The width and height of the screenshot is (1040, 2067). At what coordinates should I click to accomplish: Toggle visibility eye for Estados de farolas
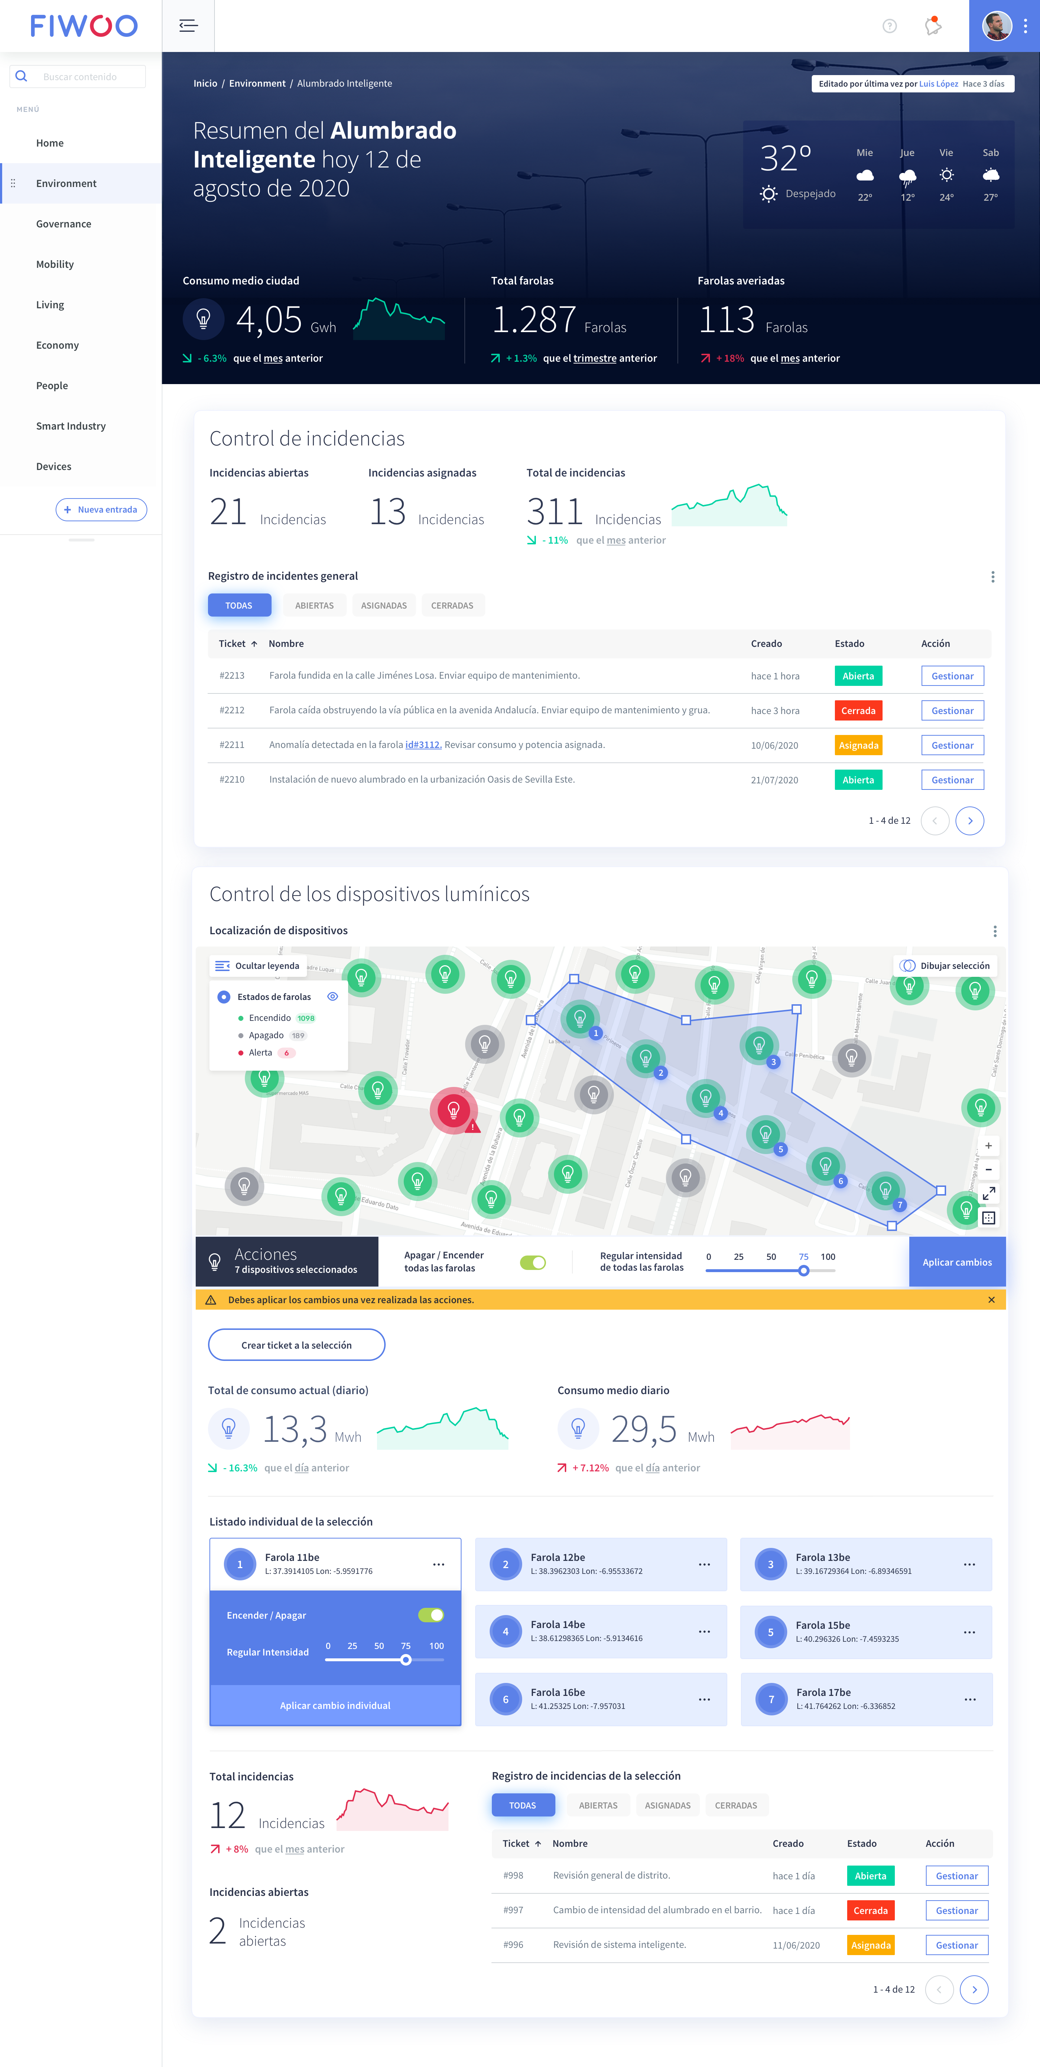332,997
